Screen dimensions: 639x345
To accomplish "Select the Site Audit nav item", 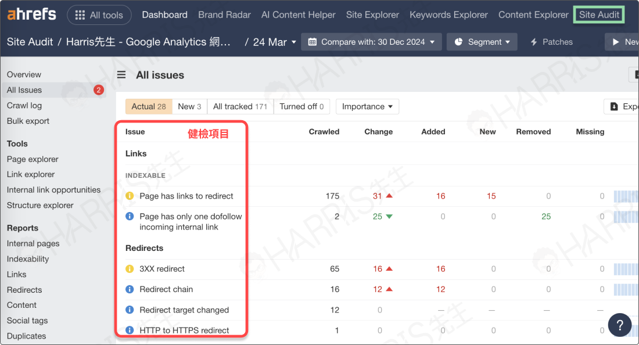I will [x=599, y=15].
